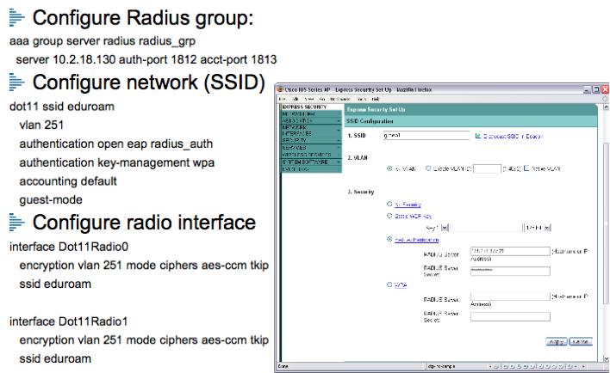610x373 pixels.
Task: Select the No VLAN radio button
Action: coord(390,168)
